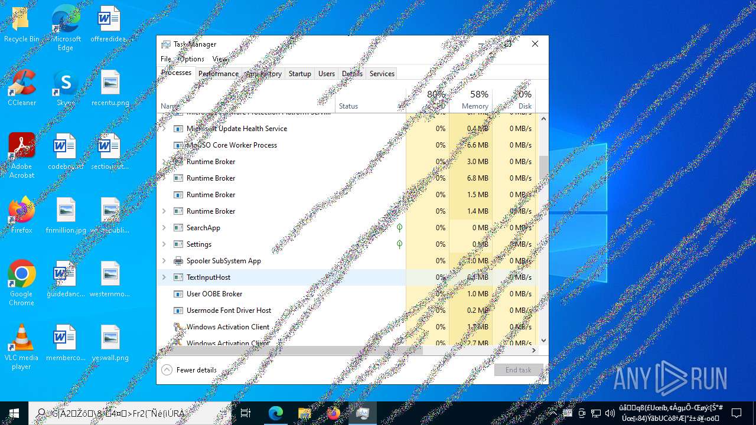Viewport: 756px width, 425px height.
Task: Select the memberco... Word document icon
Action: pos(66,343)
